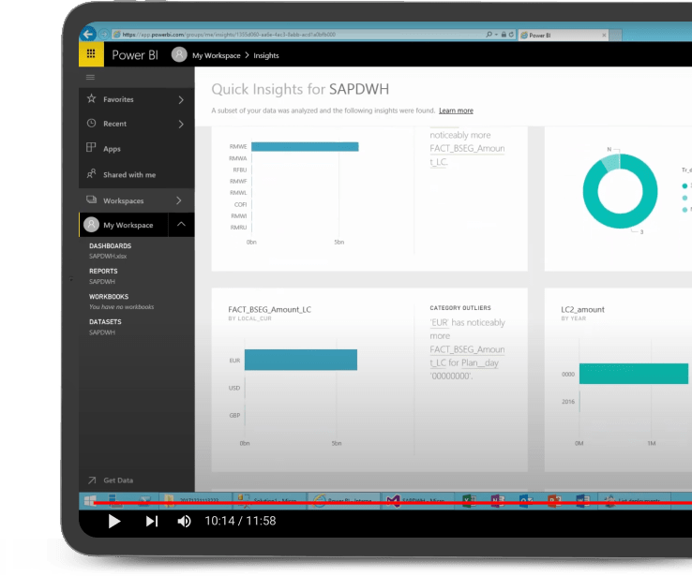The width and height of the screenshot is (692, 576).
Task: Open Recent in the sidebar
Action: click(136, 124)
